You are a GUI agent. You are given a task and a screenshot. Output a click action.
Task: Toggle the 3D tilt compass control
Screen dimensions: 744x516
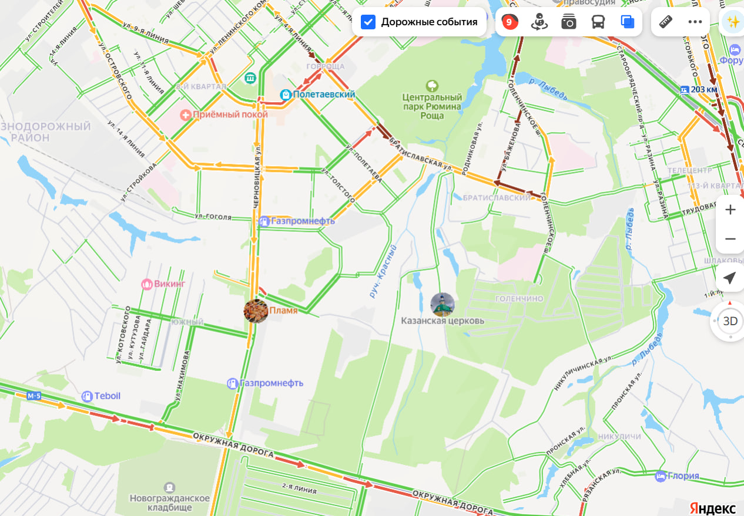click(730, 321)
